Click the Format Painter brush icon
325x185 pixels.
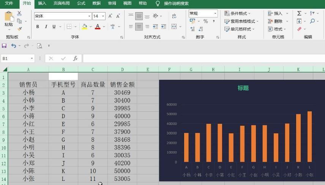coord(20,29)
